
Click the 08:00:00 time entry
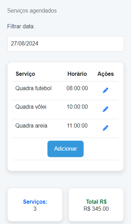coord(77,88)
